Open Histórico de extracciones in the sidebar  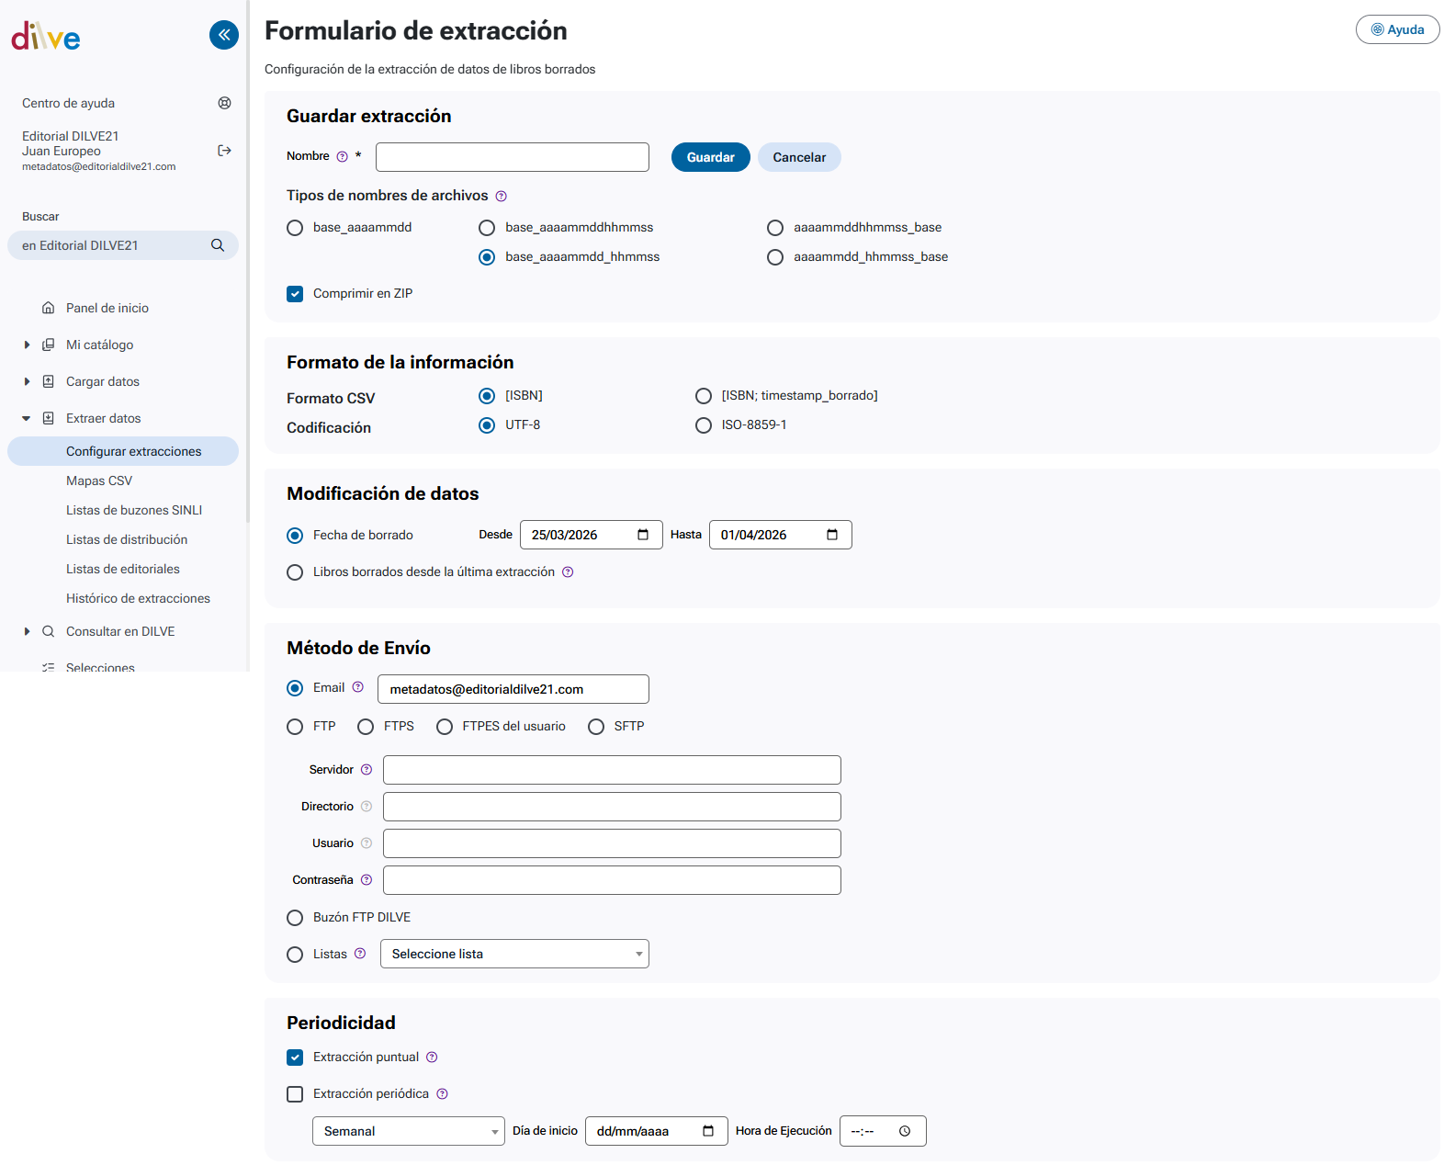click(x=138, y=598)
